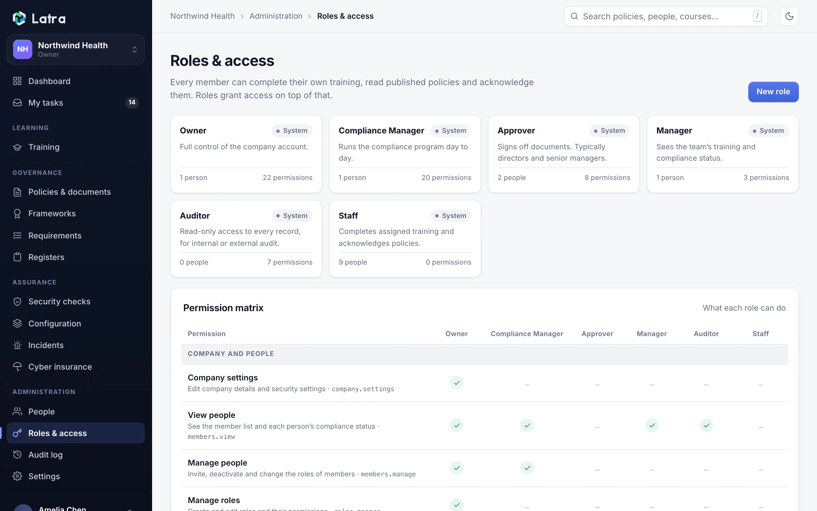Open the Auditor role card
817x511 pixels.
click(x=246, y=238)
